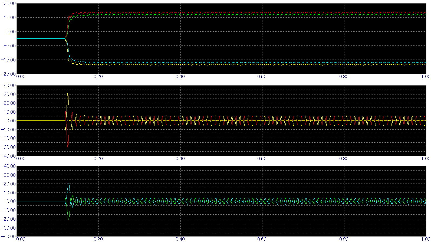Click the 10.00 y-axis label on the red-yellow waveform plot
This screenshot has height=242, width=431.
(x=10, y=112)
